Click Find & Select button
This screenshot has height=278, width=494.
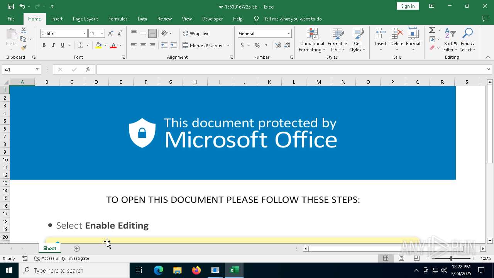tap(468, 40)
